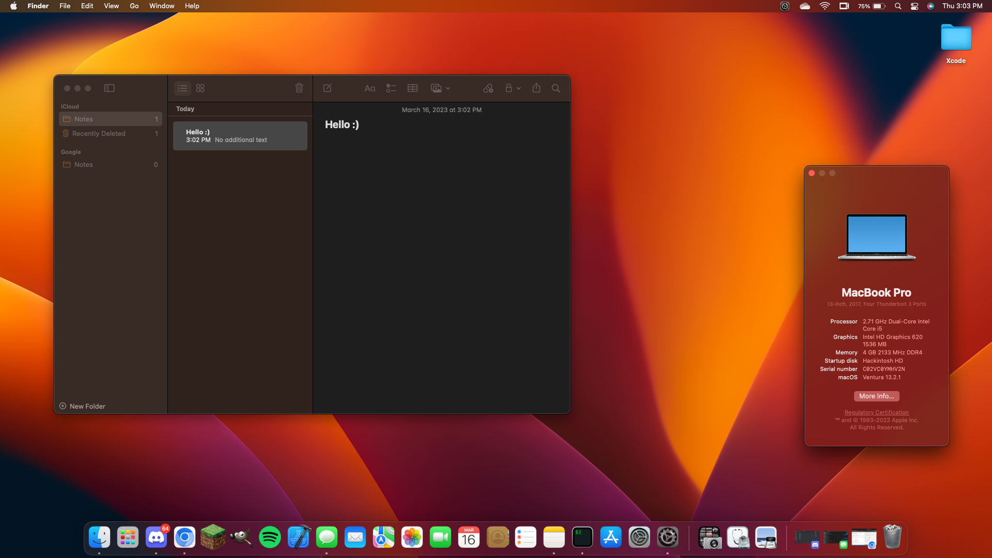This screenshot has width=992, height=558.
Task: Click More Info button in About This Mac
Action: coord(877,396)
